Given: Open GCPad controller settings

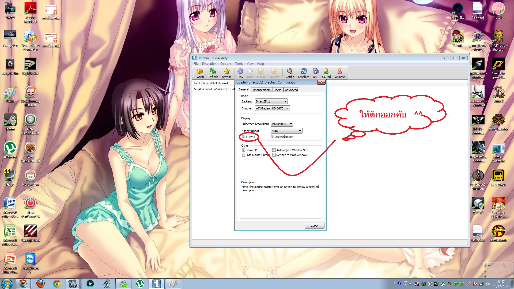Looking at the screenshot, I should coord(326,73).
